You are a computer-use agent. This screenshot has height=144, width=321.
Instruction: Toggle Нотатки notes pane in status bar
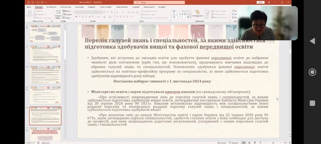tap(222, 142)
